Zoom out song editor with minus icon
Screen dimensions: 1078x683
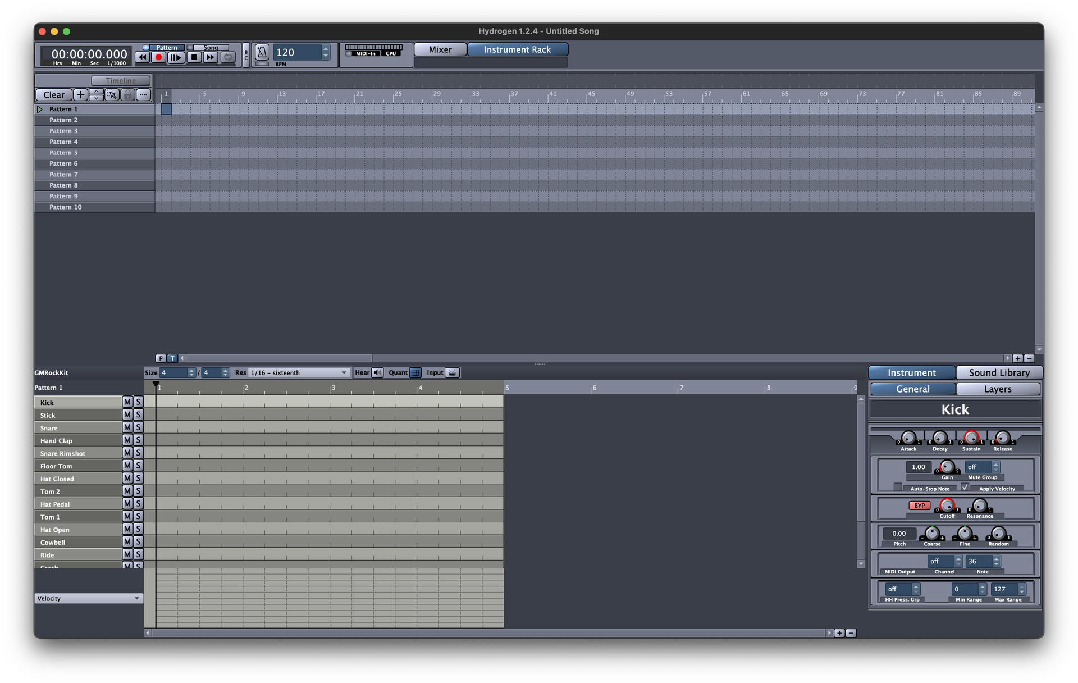[x=1029, y=358]
